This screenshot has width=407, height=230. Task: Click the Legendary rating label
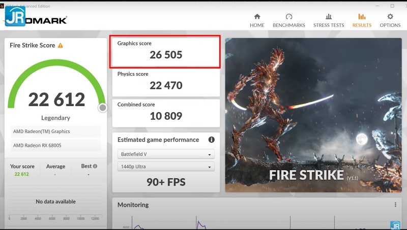click(55, 118)
